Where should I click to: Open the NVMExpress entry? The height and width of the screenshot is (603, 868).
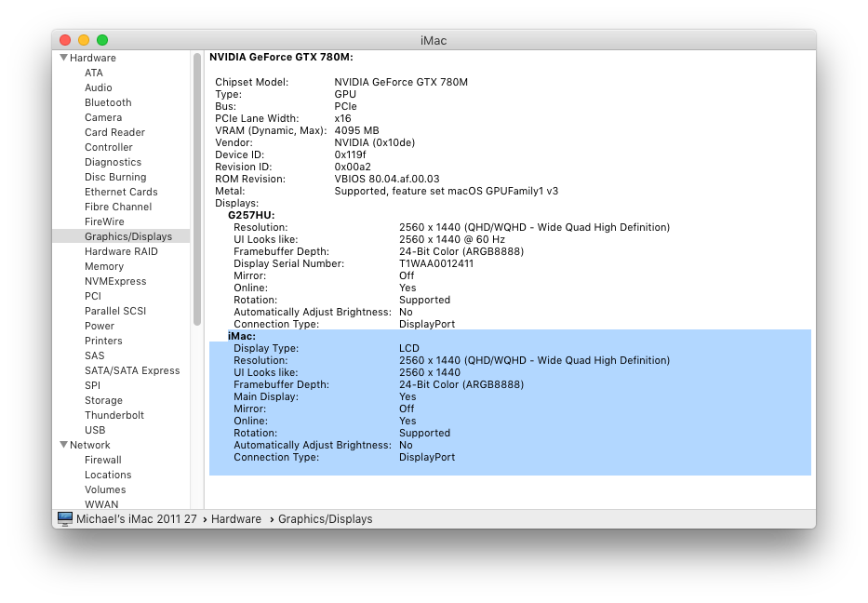click(x=115, y=281)
